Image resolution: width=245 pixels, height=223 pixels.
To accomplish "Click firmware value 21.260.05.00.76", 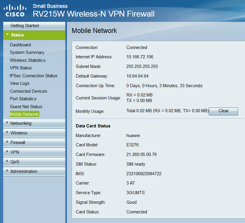I will [x=142, y=154].
